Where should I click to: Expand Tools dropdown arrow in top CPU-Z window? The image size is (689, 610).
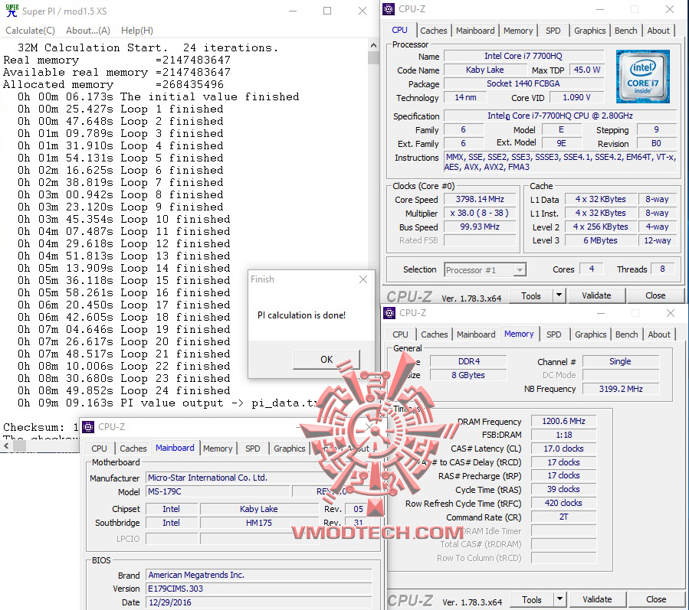pos(559,295)
